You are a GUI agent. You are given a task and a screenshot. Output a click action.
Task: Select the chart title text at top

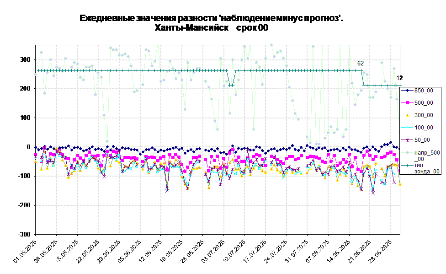pyautogui.click(x=210, y=23)
